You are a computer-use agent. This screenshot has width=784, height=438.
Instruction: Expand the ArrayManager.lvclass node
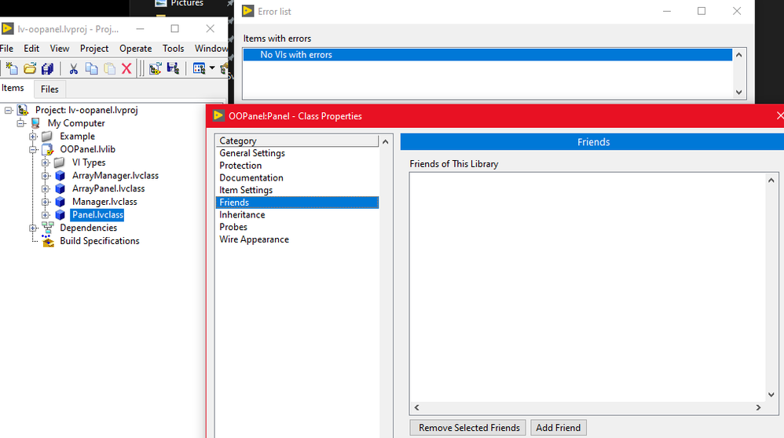point(45,176)
